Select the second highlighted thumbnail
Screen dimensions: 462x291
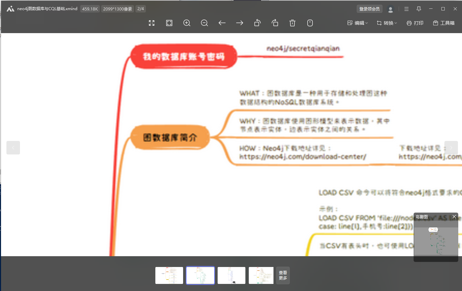200,275
